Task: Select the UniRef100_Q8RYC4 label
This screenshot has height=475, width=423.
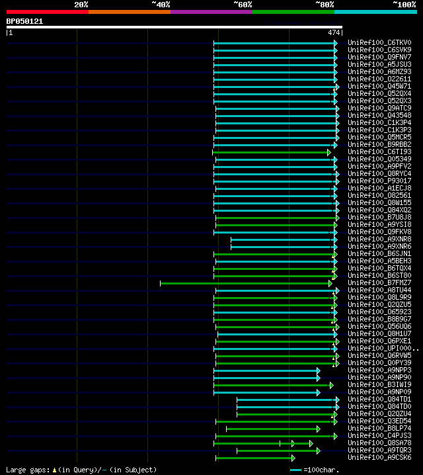Action: click(379, 173)
